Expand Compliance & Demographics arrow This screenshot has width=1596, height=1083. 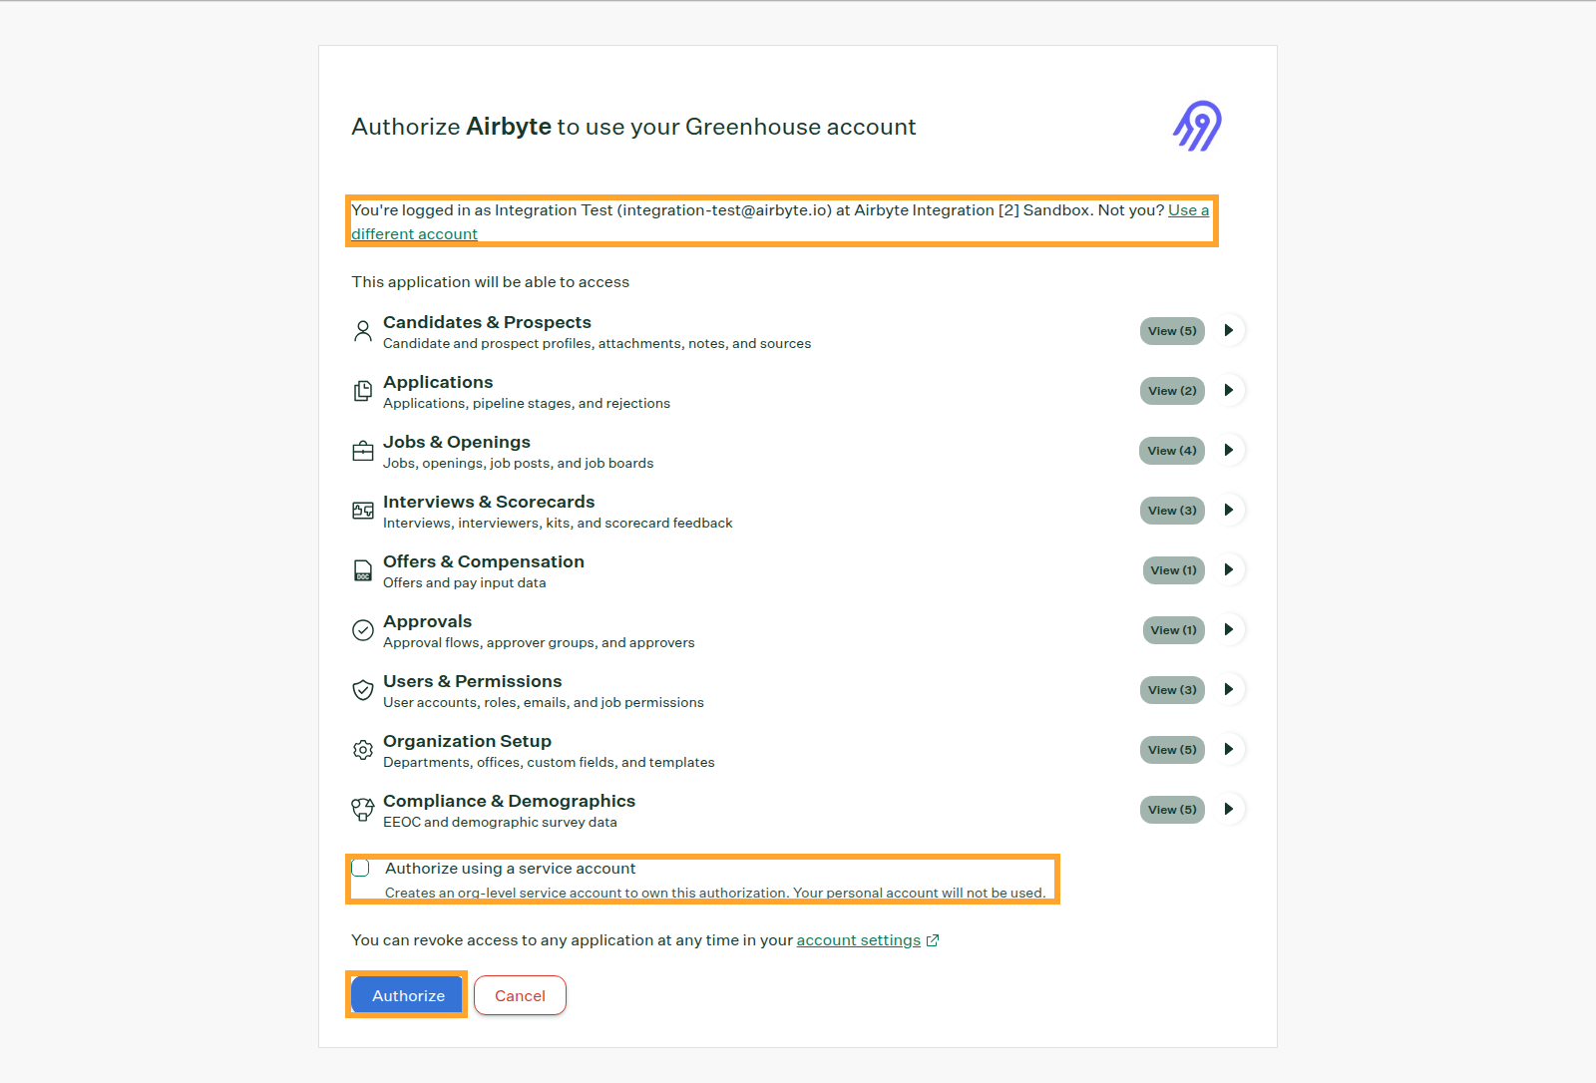coord(1229,809)
